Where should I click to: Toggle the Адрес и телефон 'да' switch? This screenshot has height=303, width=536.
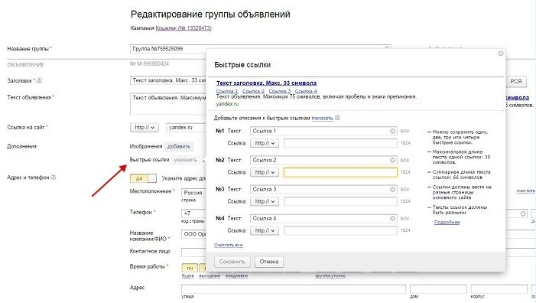(x=143, y=178)
